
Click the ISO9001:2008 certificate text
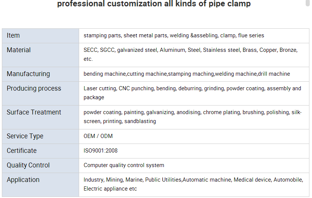click(x=100, y=151)
